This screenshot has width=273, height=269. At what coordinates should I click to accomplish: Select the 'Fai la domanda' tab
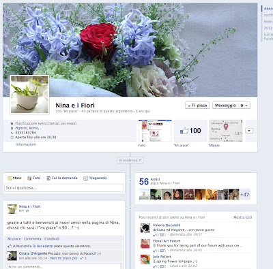point(62,178)
